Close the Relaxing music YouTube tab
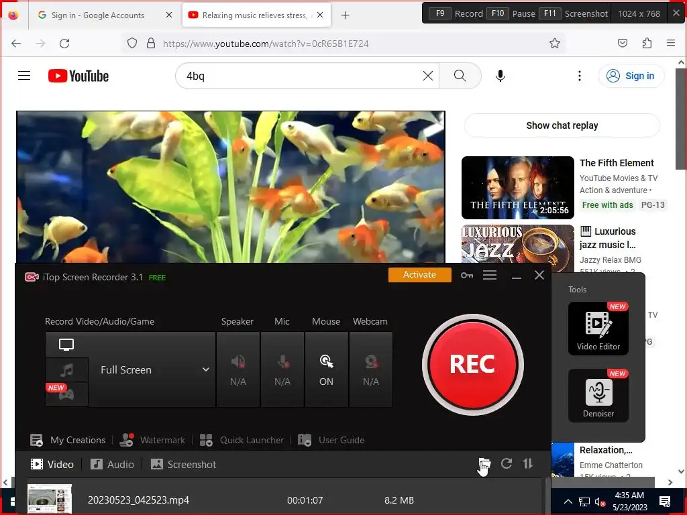Image resolution: width=687 pixels, height=515 pixels. tap(320, 15)
